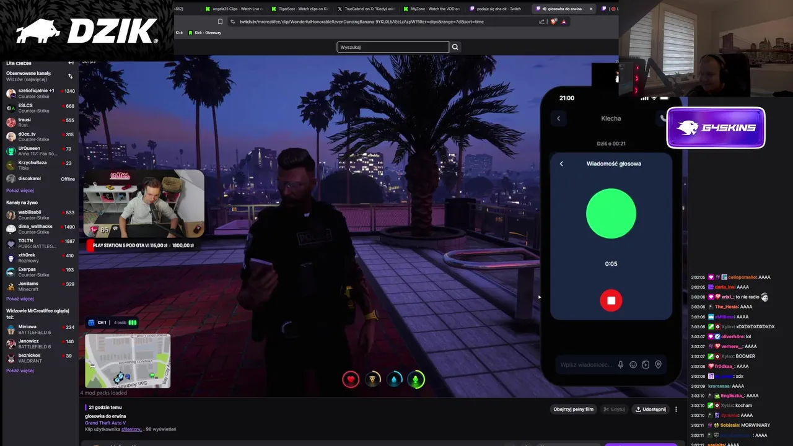
Task: Close the 'glosowka do erwina' tab
Action: 590,9
